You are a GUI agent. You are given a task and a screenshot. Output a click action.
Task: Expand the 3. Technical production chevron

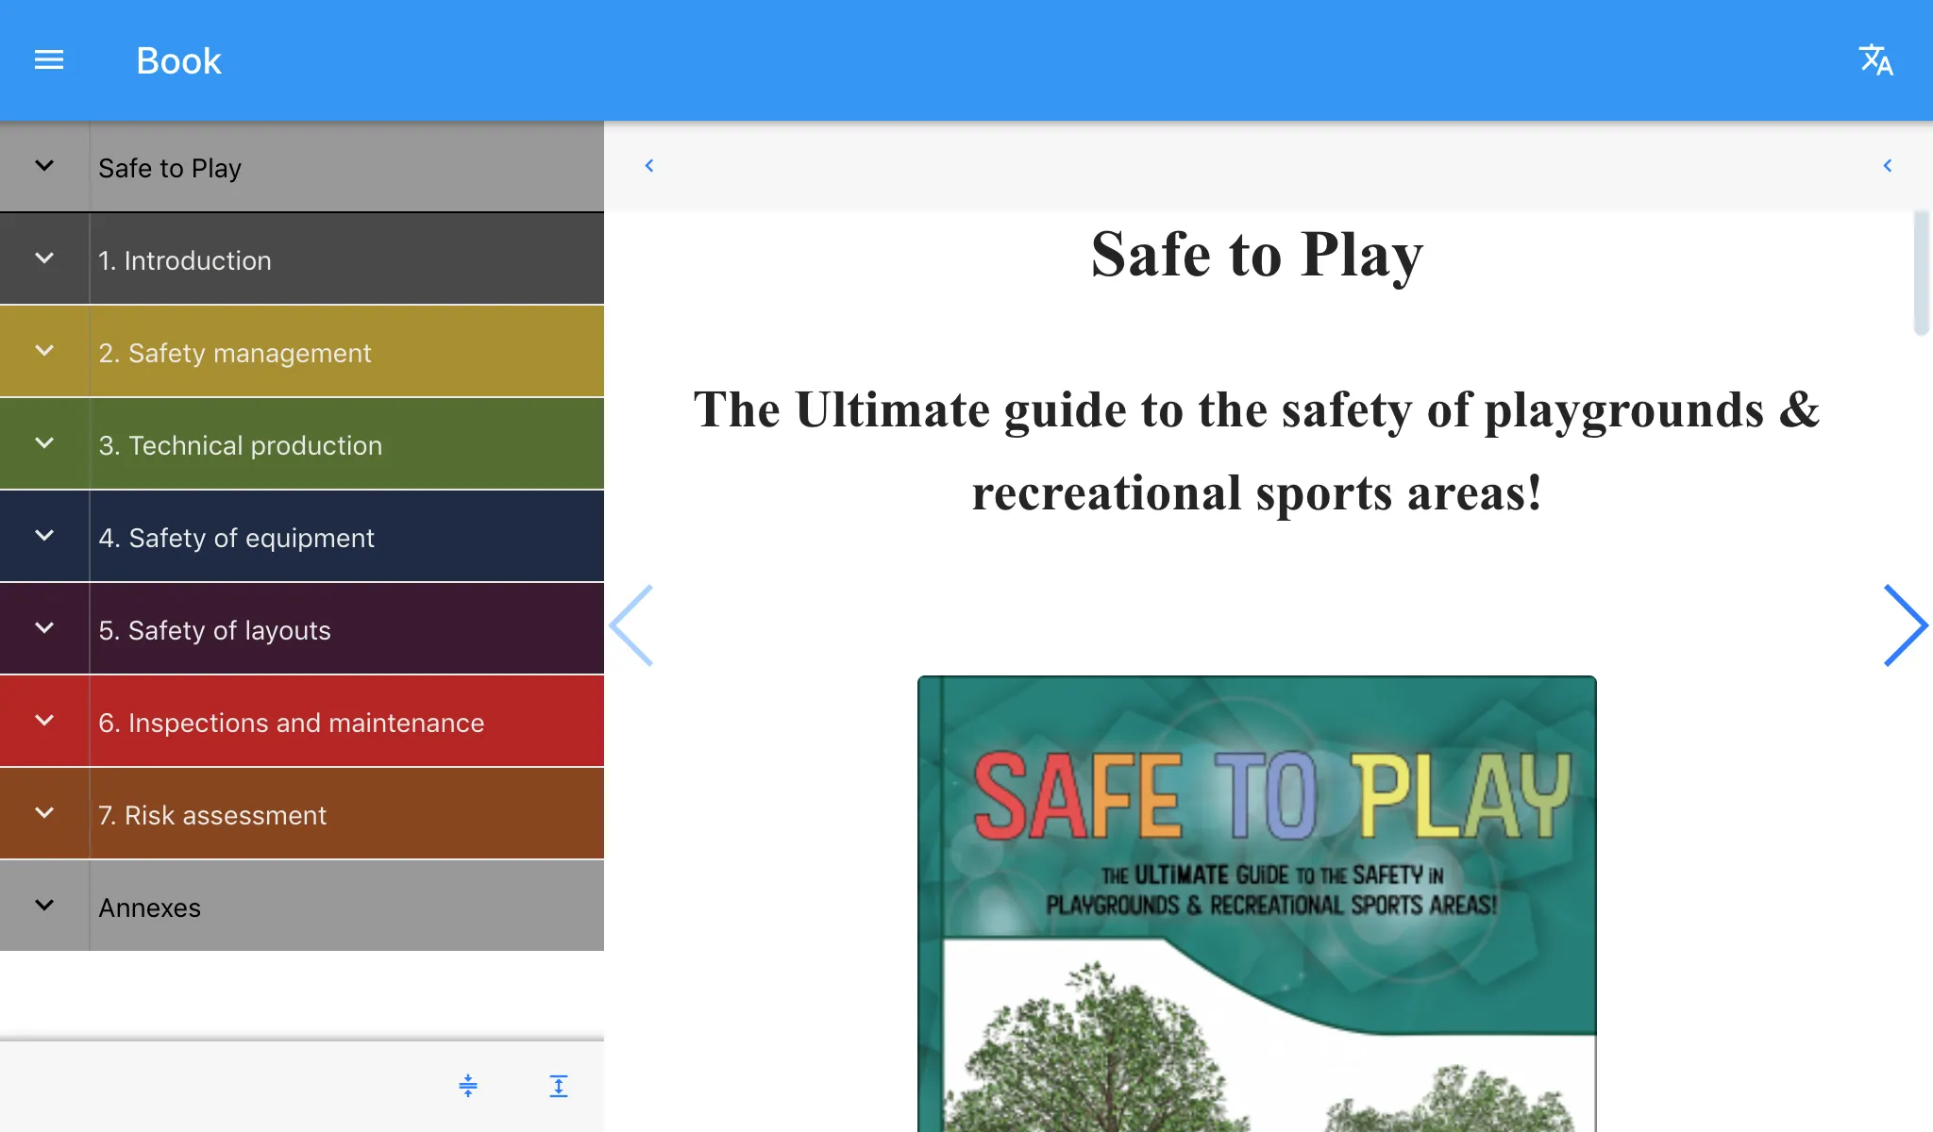pyautogui.click(x=44, y=443)
